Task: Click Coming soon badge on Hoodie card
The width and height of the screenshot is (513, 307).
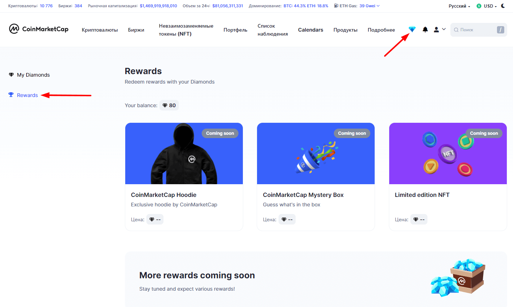Action: click(x=220, y=133)
